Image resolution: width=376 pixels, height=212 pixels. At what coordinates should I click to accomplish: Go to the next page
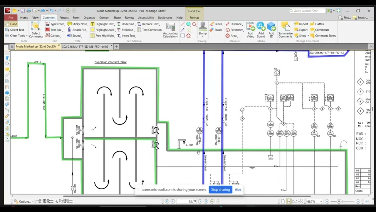(x=200, y=201)
